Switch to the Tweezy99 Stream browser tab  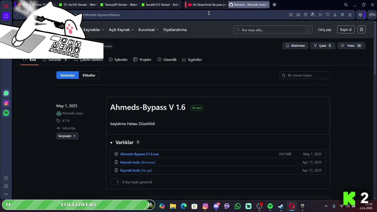119,5
